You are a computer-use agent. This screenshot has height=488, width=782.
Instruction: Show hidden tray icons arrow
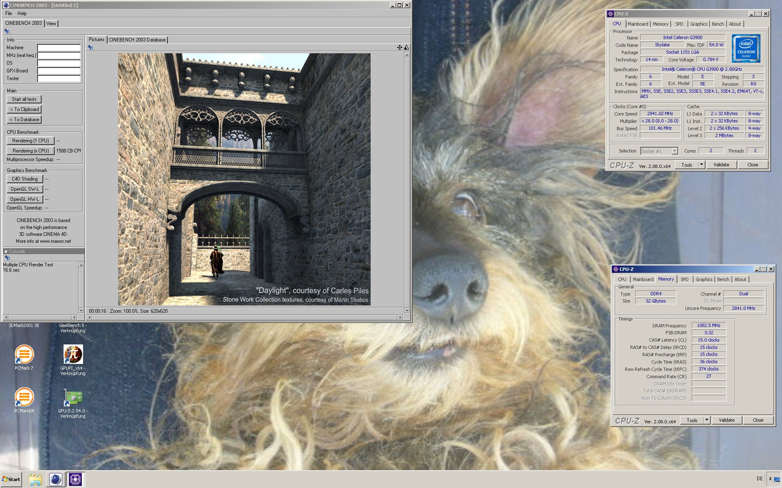(x=770, y=479)
